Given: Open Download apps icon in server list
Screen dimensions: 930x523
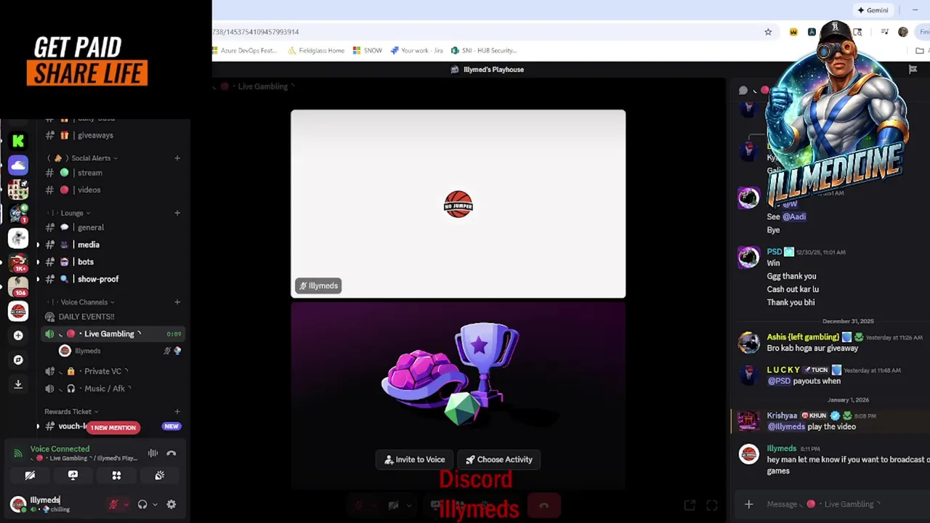Looking at the screenshot, I should pyautogui.click(x=18, y=384).
